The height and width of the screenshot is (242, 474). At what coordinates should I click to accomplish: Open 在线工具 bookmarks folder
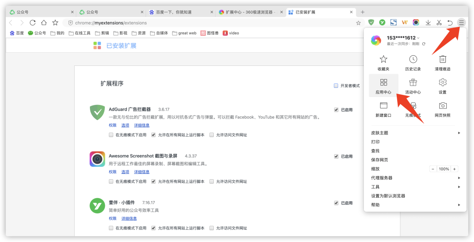(79, 33)
